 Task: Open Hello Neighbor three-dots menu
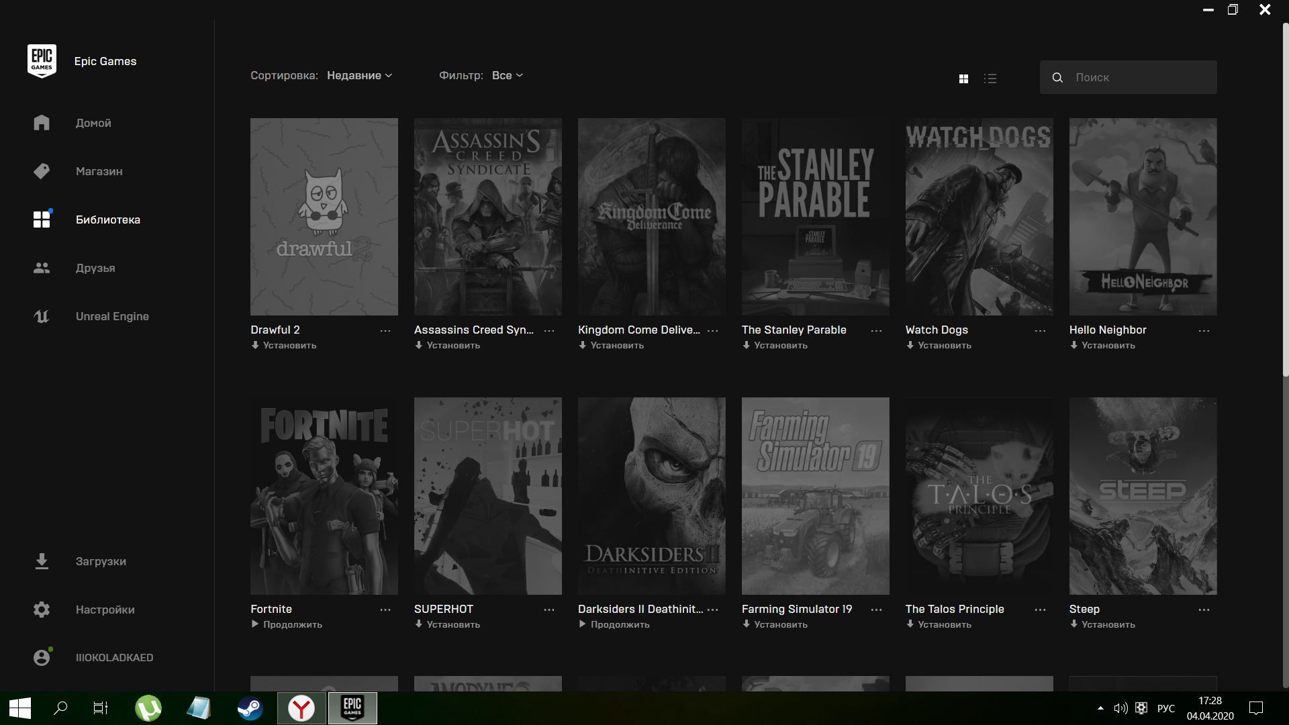click(1204, 331)
